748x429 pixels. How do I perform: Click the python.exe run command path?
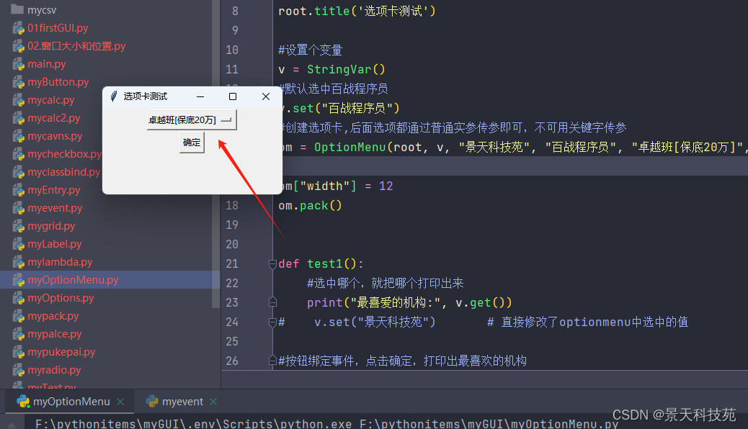[194, 424]
